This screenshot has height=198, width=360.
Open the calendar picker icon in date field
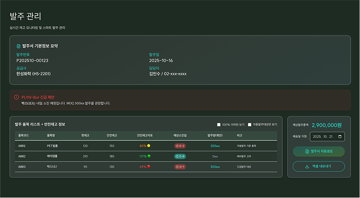coord(340,136)
